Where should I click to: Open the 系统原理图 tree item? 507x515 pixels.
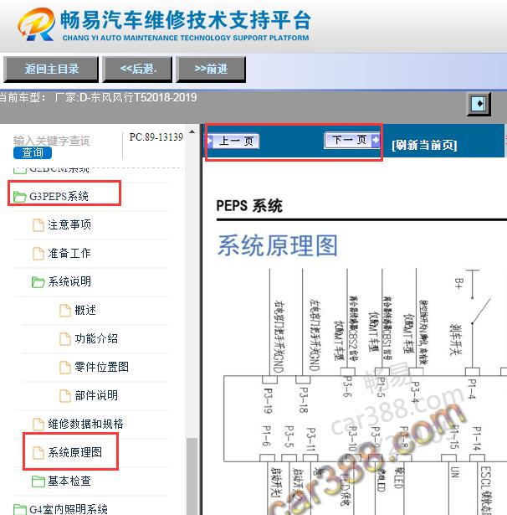[x=74, y=452]
